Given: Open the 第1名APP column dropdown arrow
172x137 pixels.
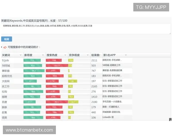Looking at the screenshot, I should tap(126, 55).
